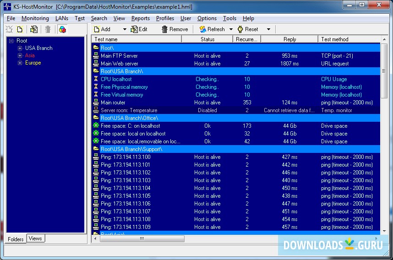Click the Remove test button
The height and width of the screenshot is (260, 393).
tap(175, 29)
